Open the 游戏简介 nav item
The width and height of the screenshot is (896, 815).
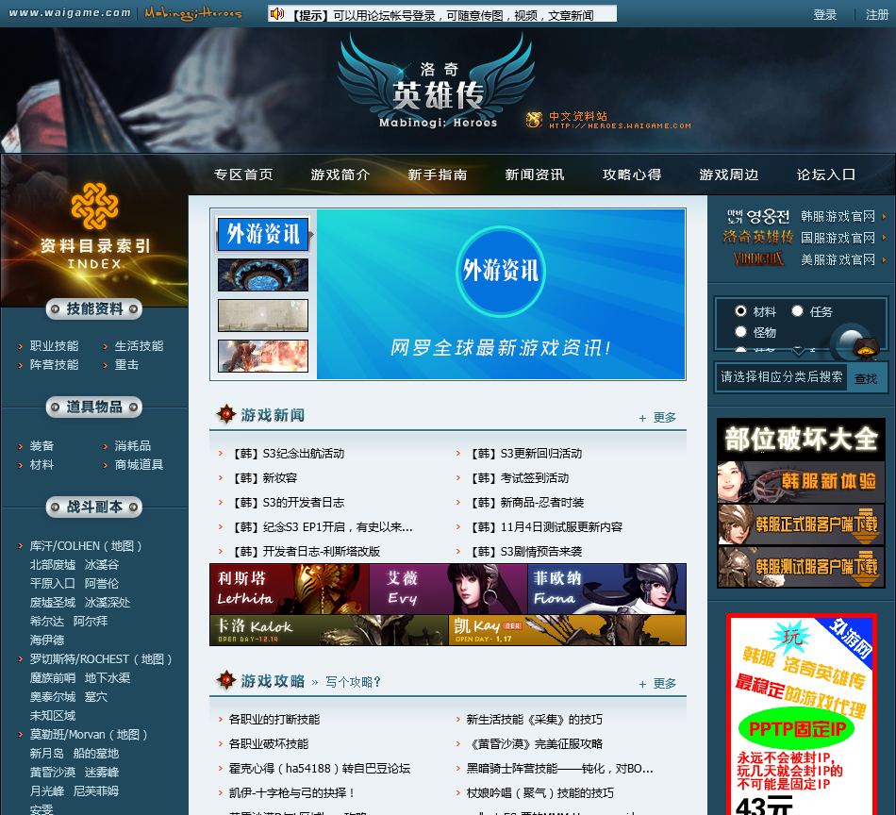[x=340, y=175]
